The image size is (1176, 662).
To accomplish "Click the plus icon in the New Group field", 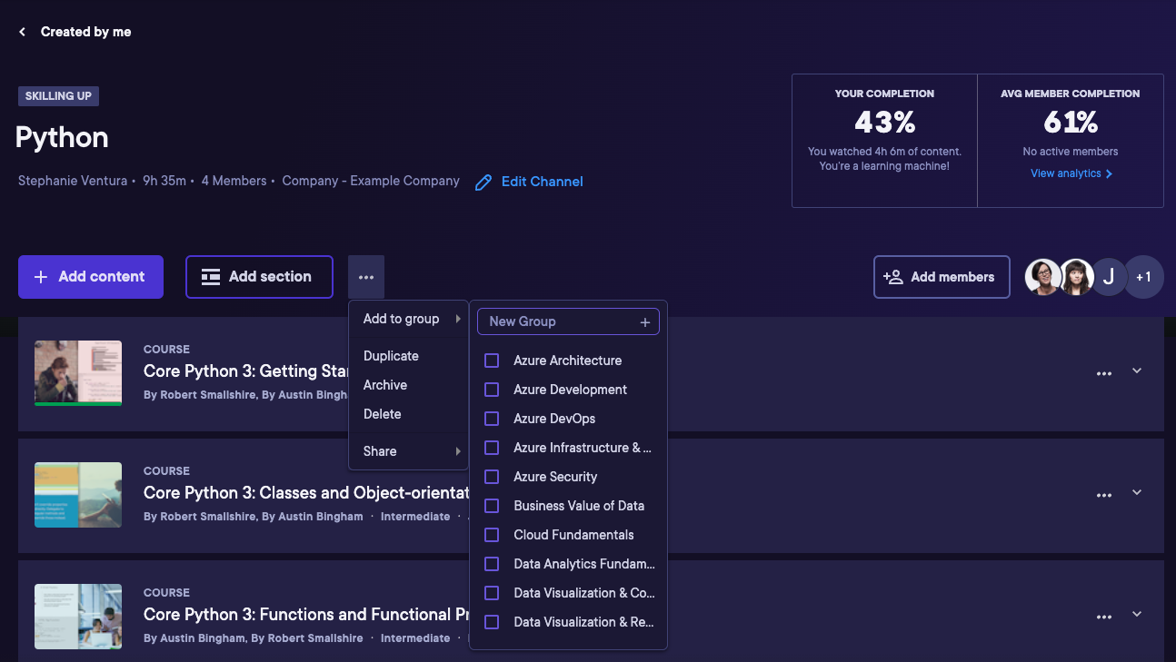I will (x=644, y=321).
